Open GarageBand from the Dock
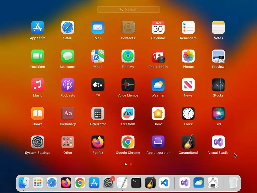Viewport: 257px width, 193px height. coord(150,182)
